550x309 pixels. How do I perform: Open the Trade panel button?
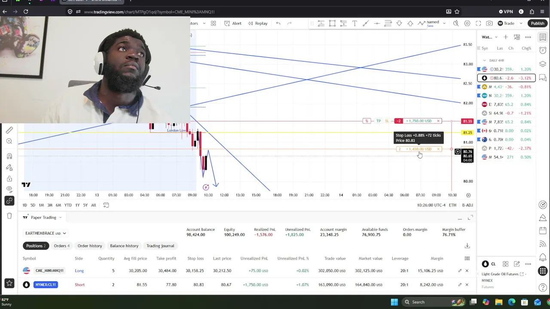click(506, 23)
